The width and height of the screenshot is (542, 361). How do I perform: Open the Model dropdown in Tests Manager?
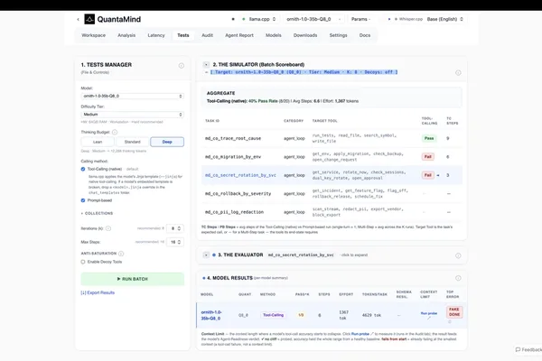[x=133, y=96]
